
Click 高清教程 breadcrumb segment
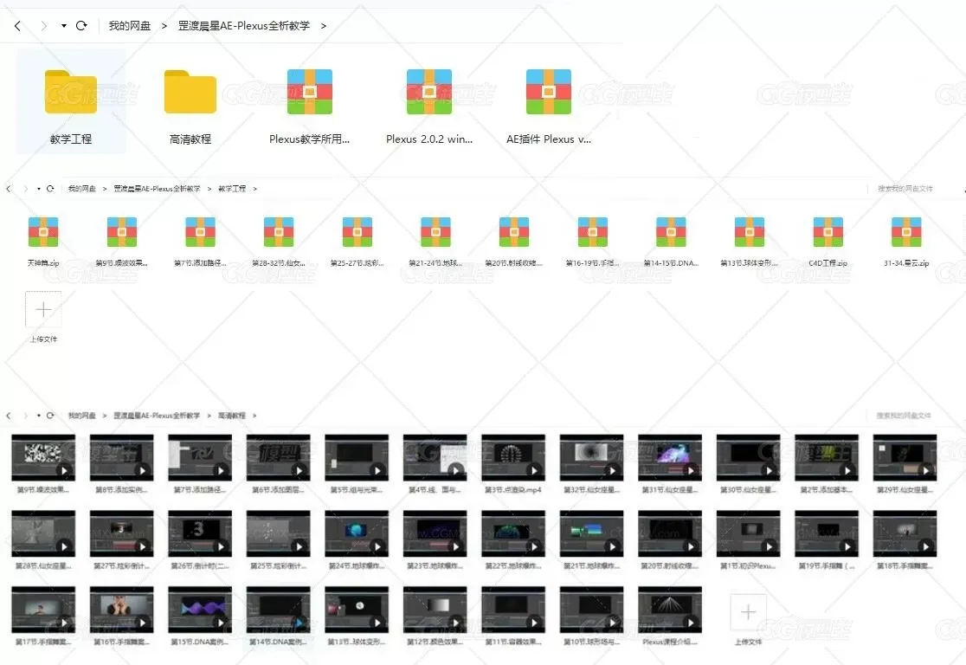(x=232, y=416)
